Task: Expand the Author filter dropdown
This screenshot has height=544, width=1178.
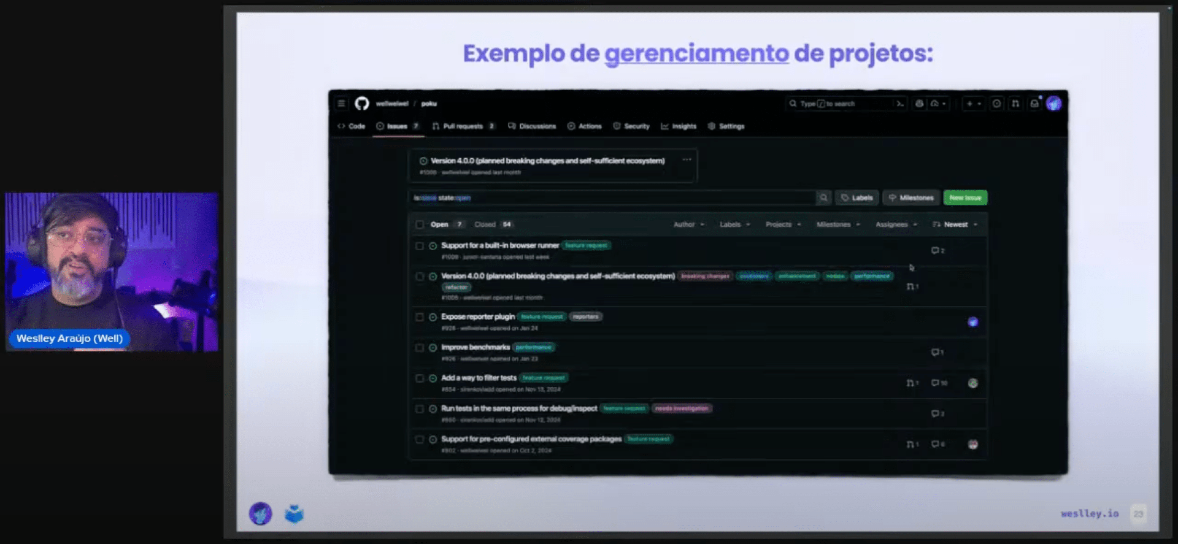Action: tap(688, 224)
